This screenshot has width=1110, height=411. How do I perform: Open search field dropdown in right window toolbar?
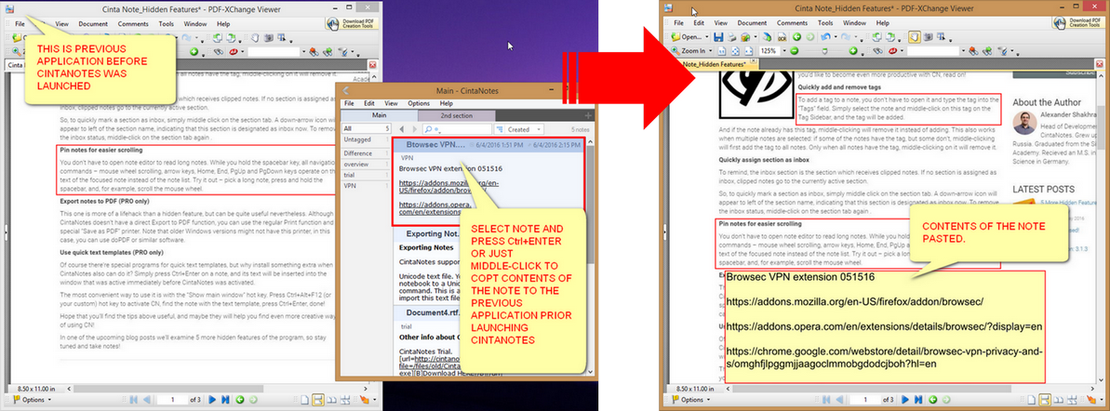pyautogui.click(x=964, y=51)
